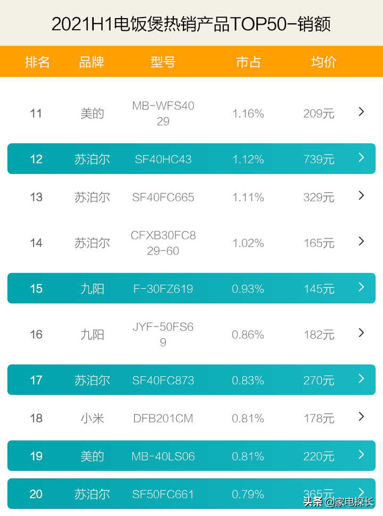This screenshot has width=383, height=516.
Task: Tap the chevron on rank 15 F-30FZ619
Action: click(x=361, y=287)
